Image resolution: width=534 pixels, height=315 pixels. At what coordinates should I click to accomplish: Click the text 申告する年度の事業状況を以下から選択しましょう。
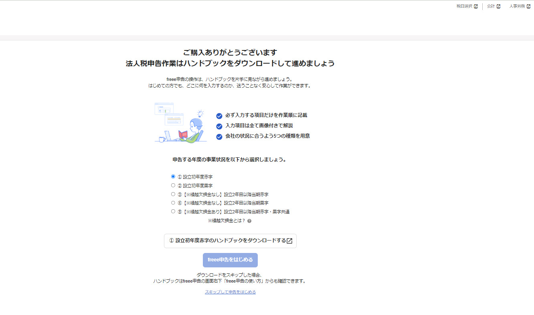click(230, 159)
